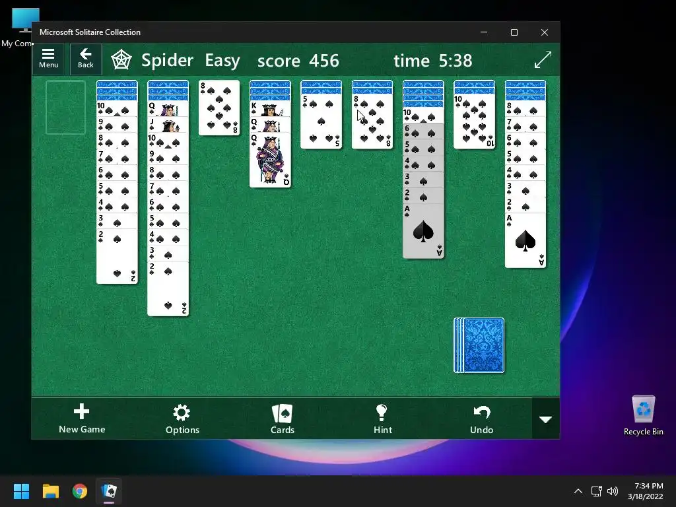Image resolution: width=676 pixels, height=507 pixels.
Task: Close the Microsoft Solitaire Collection window
Action: click(x=545, y=32)
